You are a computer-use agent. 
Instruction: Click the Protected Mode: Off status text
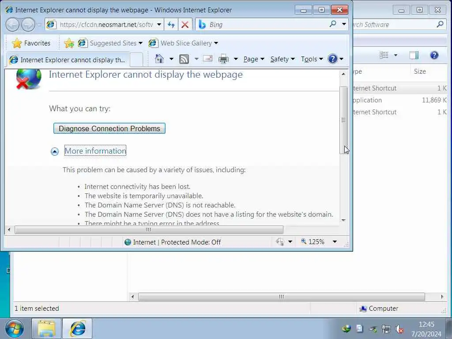(x=191, y=242)
